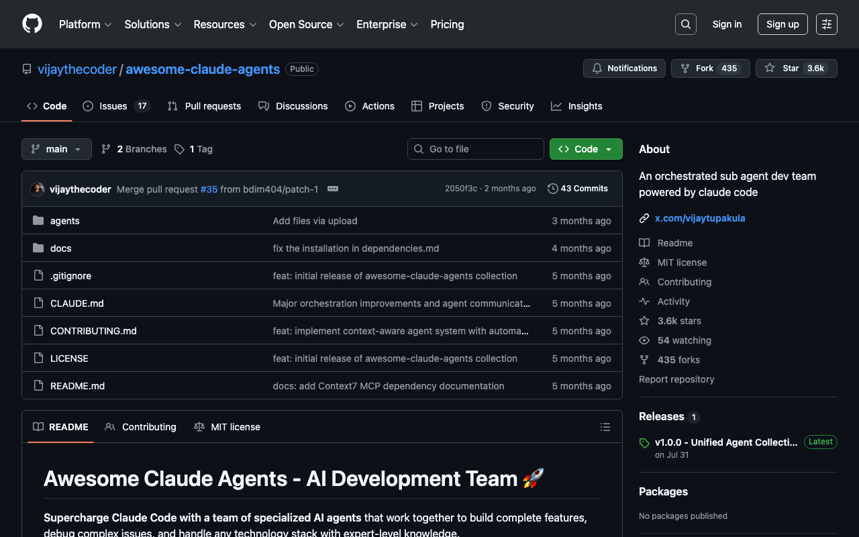Expand the commit message ellipsis icon
This screenshot has height=537, width=859.
(x=332, y=189)
